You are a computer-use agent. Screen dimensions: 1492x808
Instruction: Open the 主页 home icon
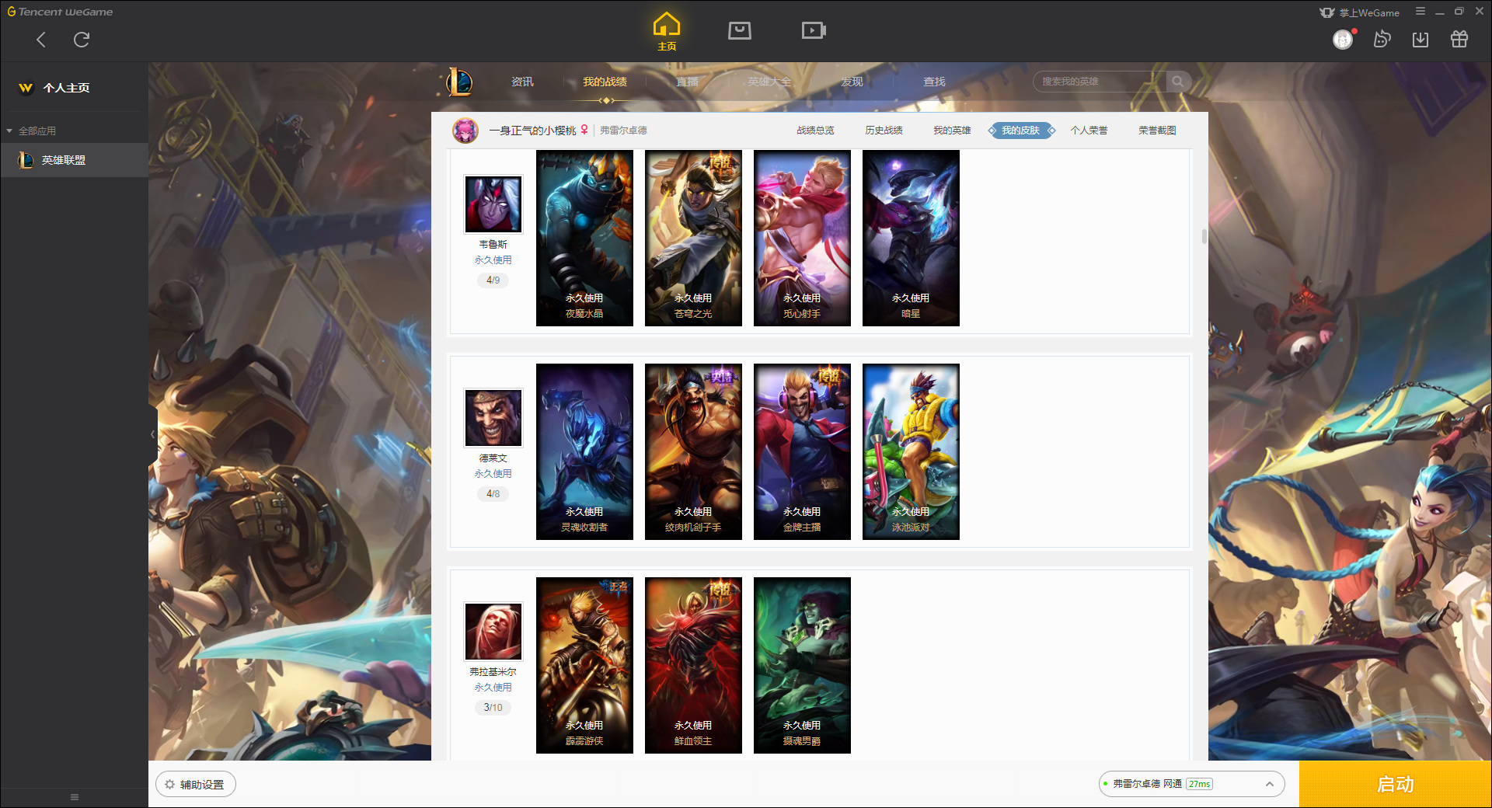coord(666,31)
